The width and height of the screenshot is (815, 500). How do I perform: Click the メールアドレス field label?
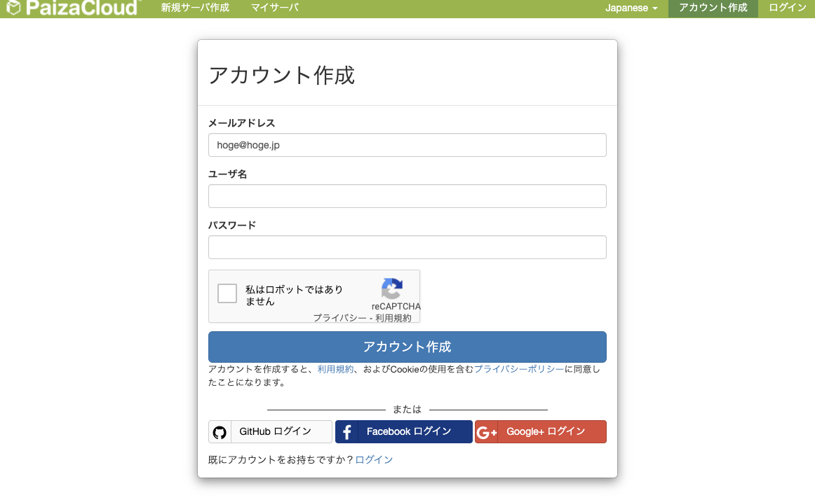click(242, 123)
